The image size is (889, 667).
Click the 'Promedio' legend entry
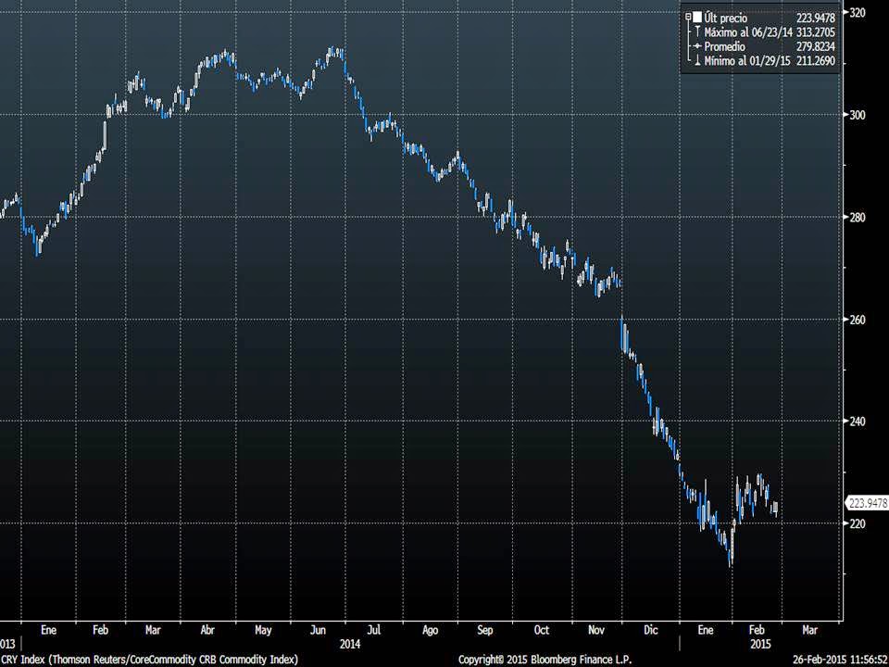[x=724, y=46]
